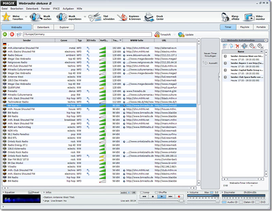This screenshot has width=272, height=211.
Task: Click the Europe/Germany path field
Action: click(87, 34)
